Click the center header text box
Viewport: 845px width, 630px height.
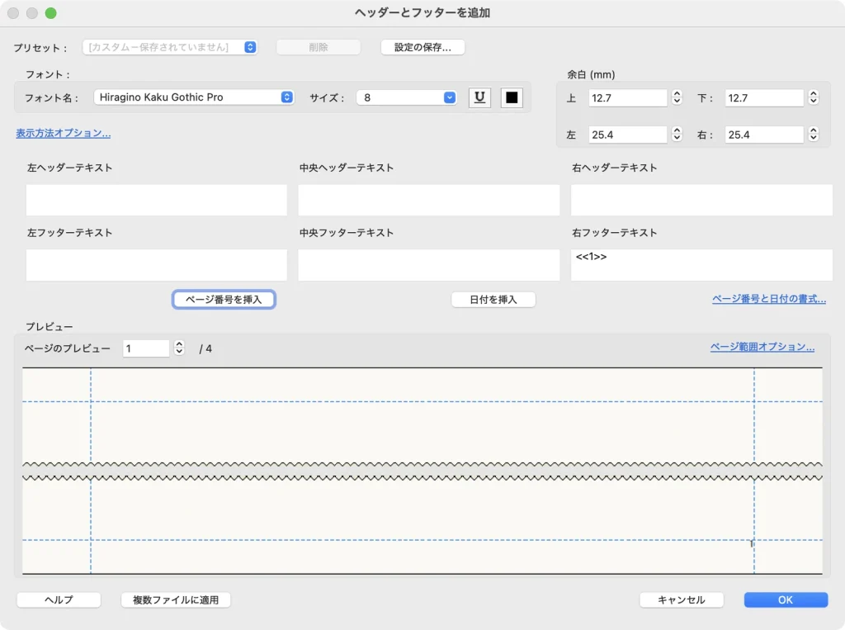pos(429,200)
